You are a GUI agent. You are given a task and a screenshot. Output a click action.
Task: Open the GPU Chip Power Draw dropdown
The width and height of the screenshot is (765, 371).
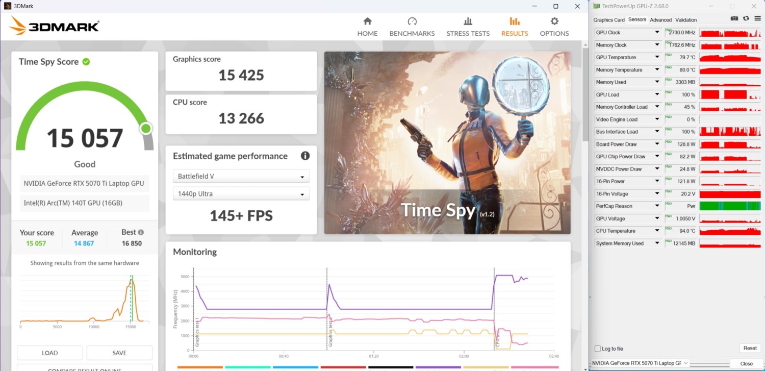657,157
